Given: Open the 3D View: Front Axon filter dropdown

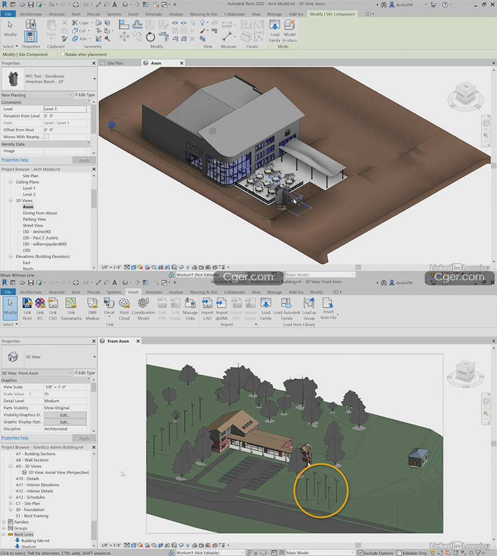Looking at the screenshot, I should (x=70, y=373).
